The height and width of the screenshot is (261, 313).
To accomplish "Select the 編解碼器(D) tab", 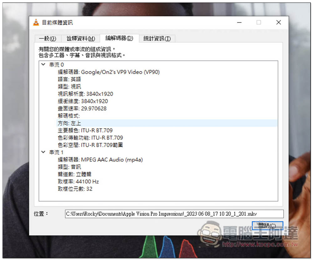I will point(119,38).
